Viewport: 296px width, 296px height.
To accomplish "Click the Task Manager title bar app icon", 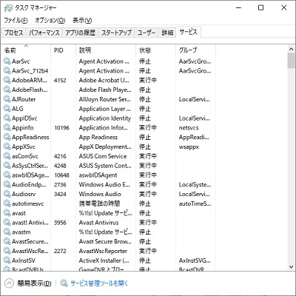I will (x=8, y=8).
